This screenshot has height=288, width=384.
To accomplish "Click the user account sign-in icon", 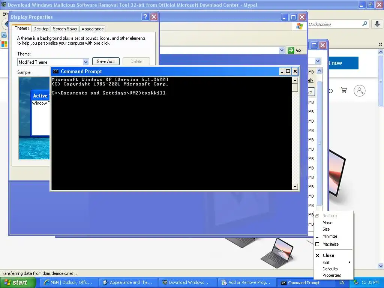I will coord(360,91).
